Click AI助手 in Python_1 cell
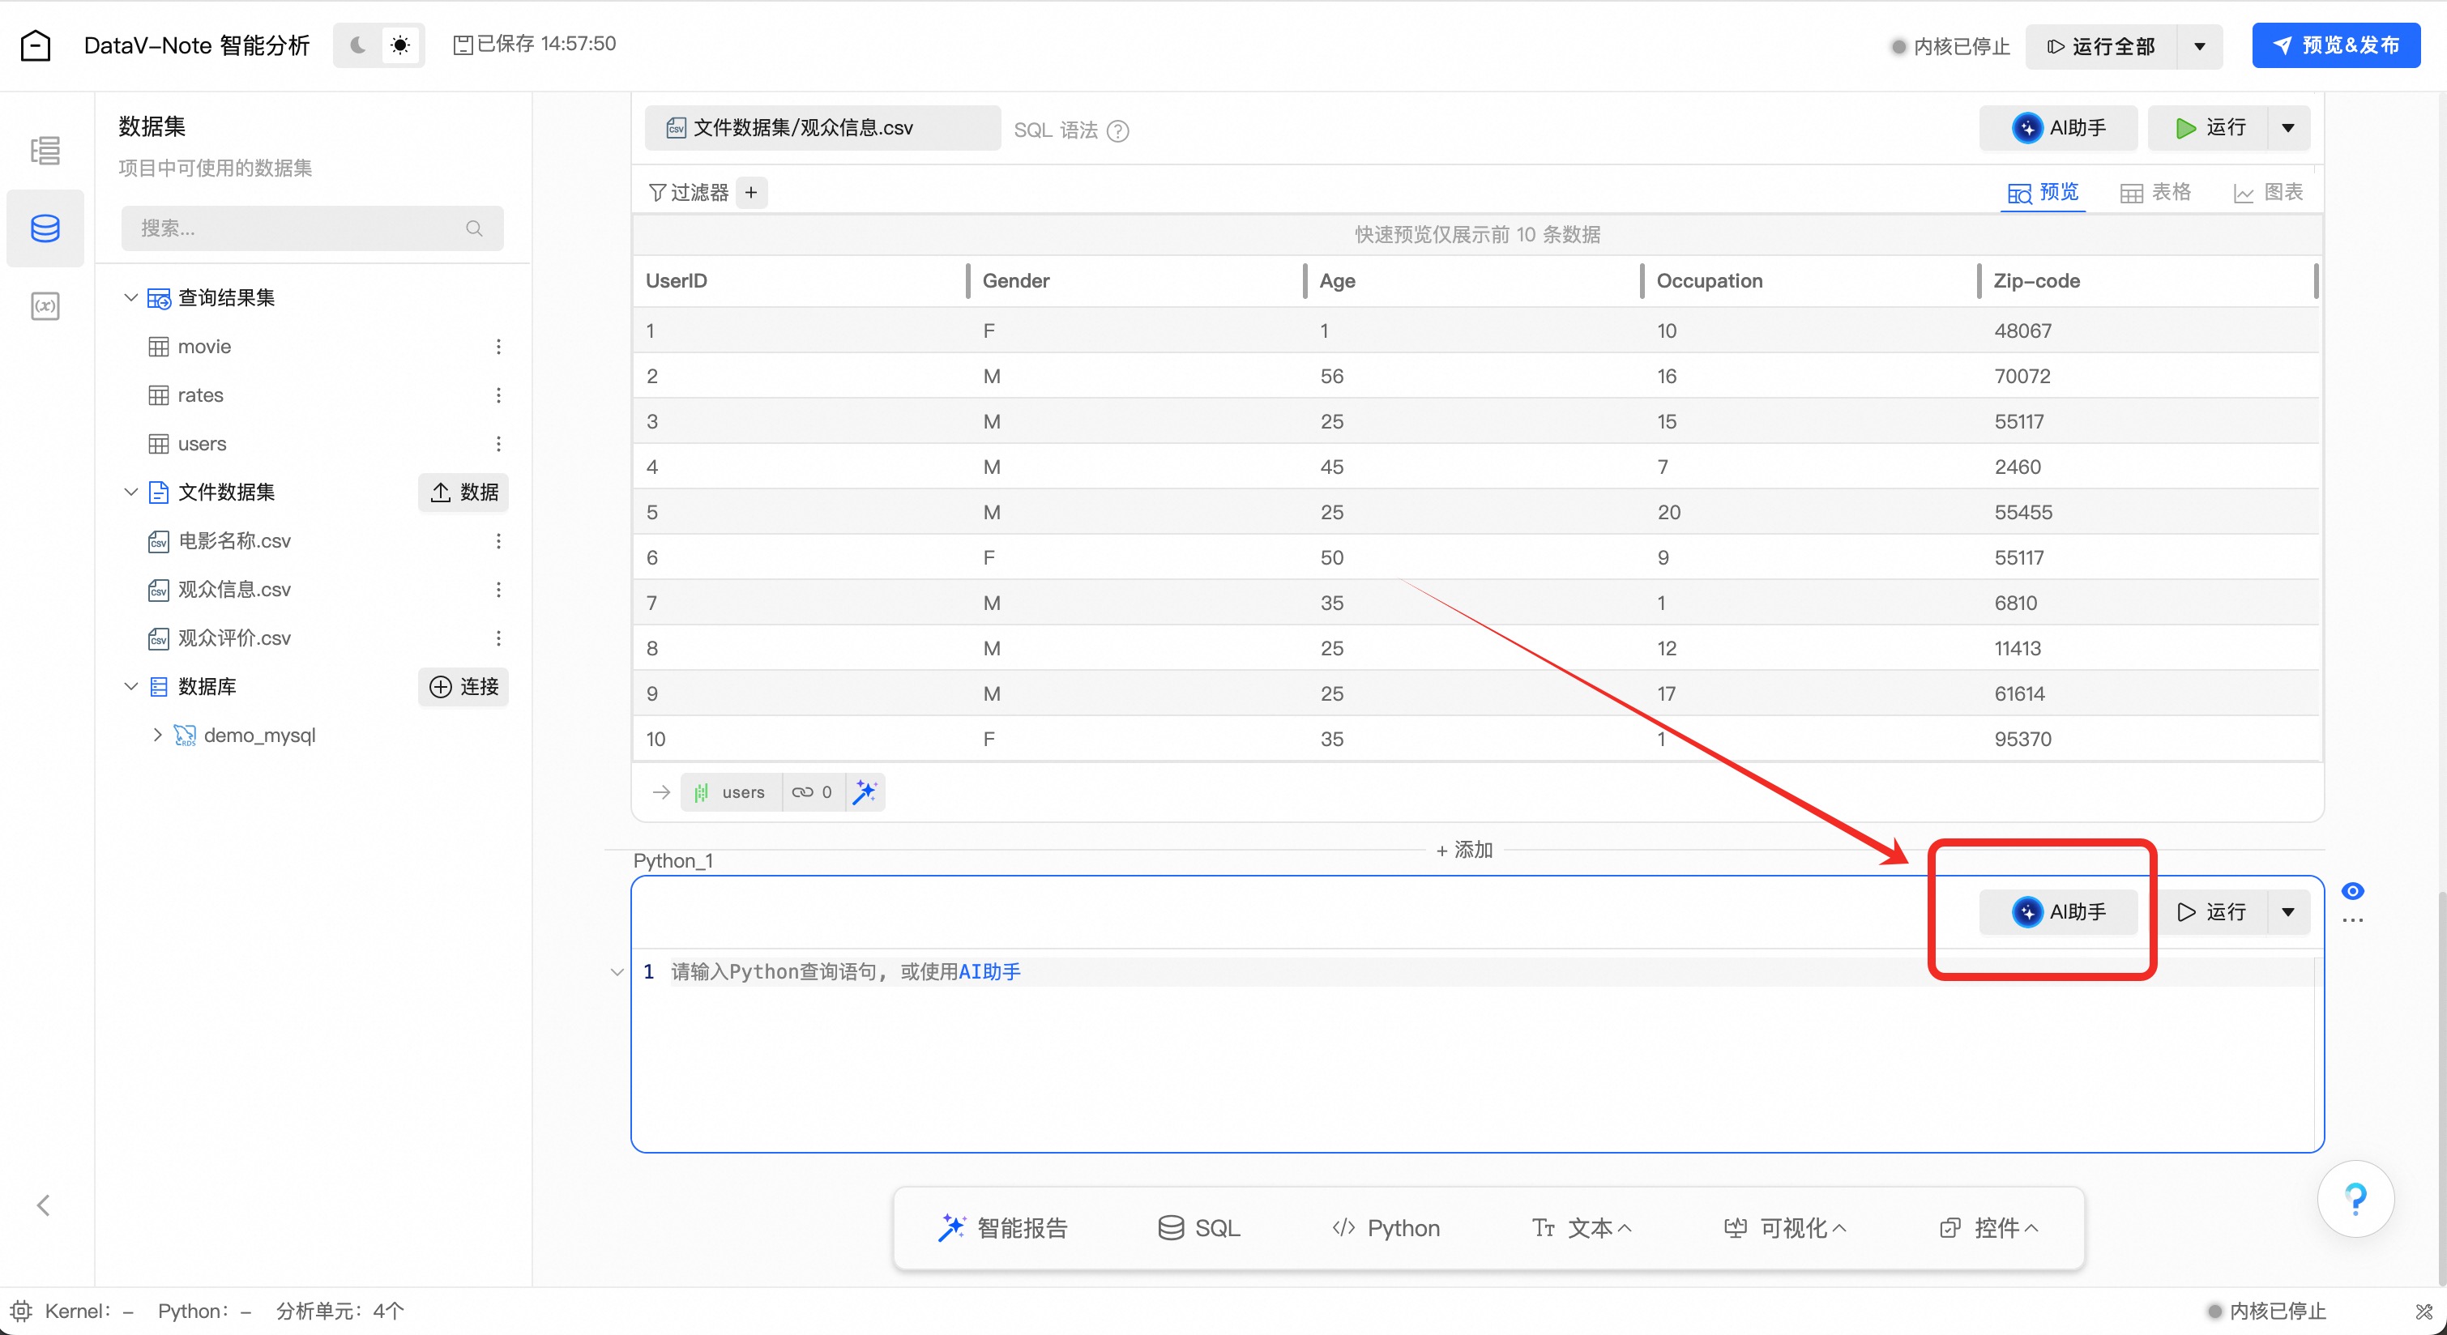 click(2059, 911)
